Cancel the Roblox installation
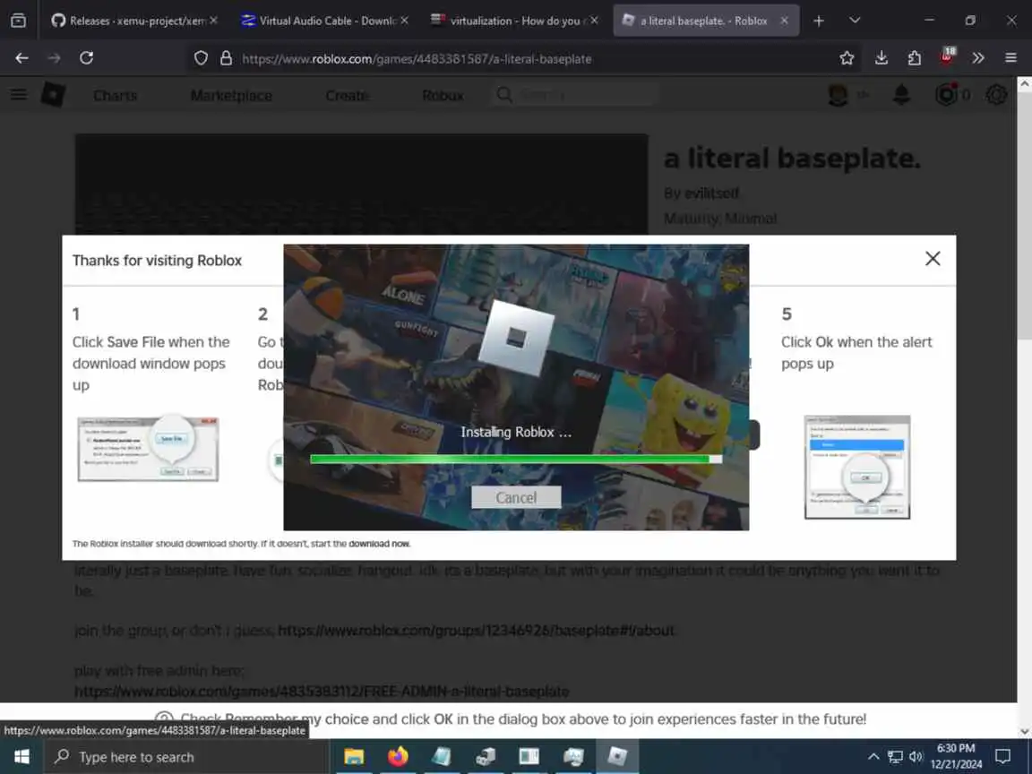Image resolution: width=1032 pixels, height=774 pixels. click(x=516, y=497)
